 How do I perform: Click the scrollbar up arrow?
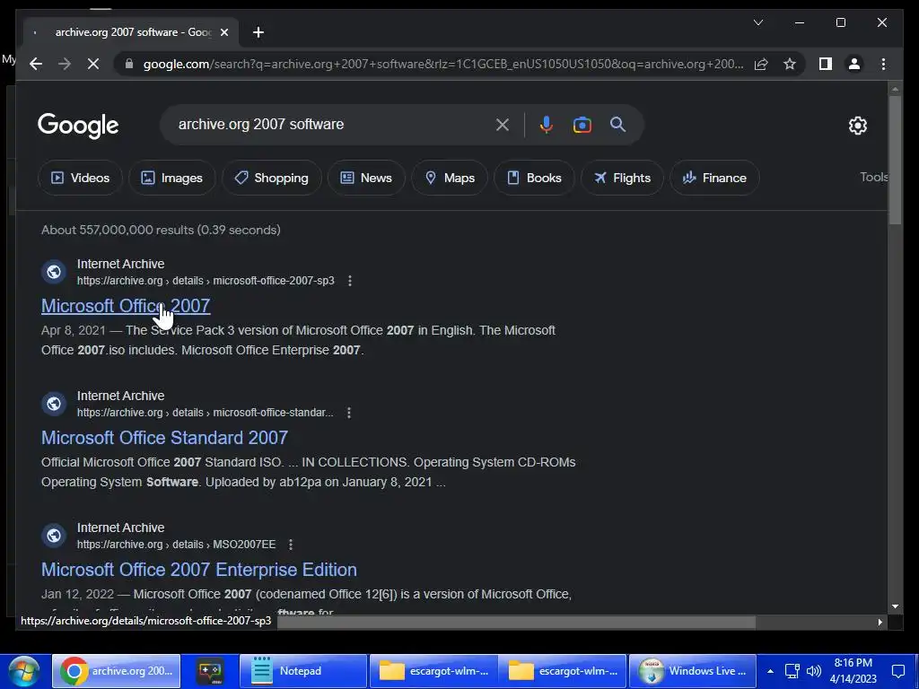pos(895,89)
